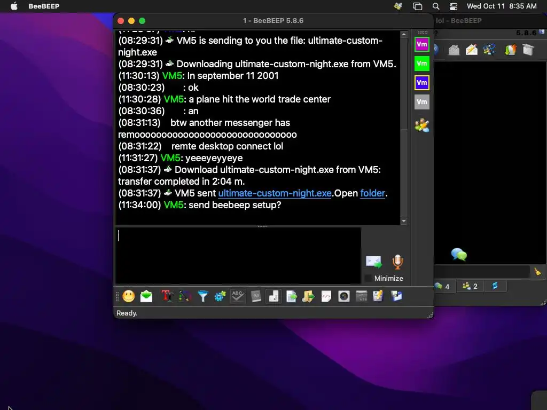Toggle the dictionary word completer icon
This screenshot has width=547, height=410.
256,296
